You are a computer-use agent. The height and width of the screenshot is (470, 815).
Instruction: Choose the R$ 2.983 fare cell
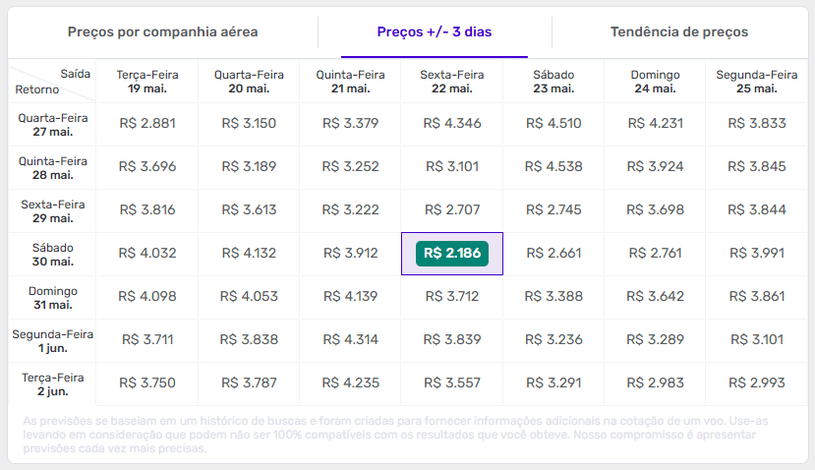pos(656,383)
